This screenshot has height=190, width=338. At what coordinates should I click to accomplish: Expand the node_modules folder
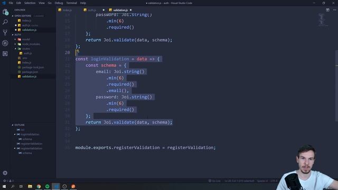tap(15, 44)
